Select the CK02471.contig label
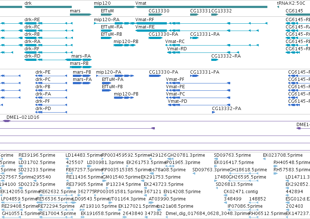The height and width of the screenshot is (219, 310). tap(241, 192)
